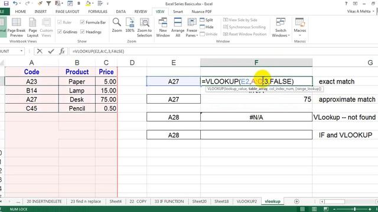Open the INSERT ribbon tab
Viewport: 378px width, 212px height.
tap(41, 12)
